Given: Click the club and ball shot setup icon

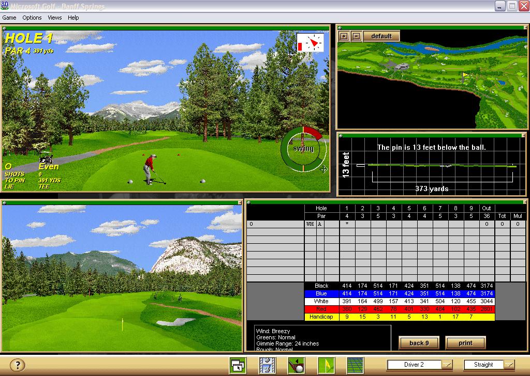Looking at the screenshot, I should tap(297, 365).
